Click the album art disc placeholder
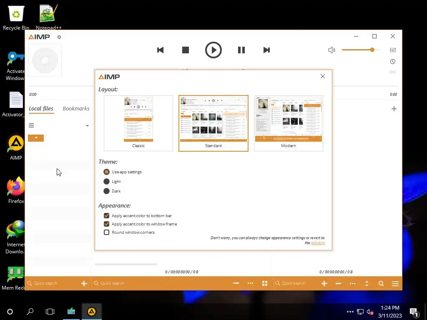This screenshot has height=320, width=427. [x=45, y=60]
